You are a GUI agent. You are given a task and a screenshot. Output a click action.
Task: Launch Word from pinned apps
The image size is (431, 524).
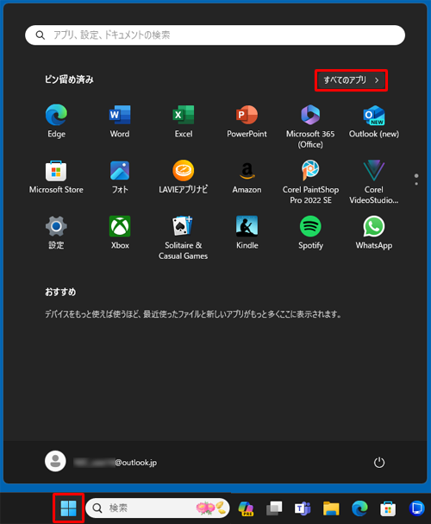[120, 121]
